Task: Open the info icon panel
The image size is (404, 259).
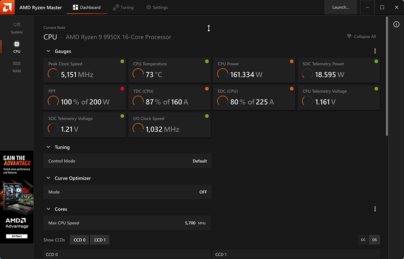Action: 396,24
